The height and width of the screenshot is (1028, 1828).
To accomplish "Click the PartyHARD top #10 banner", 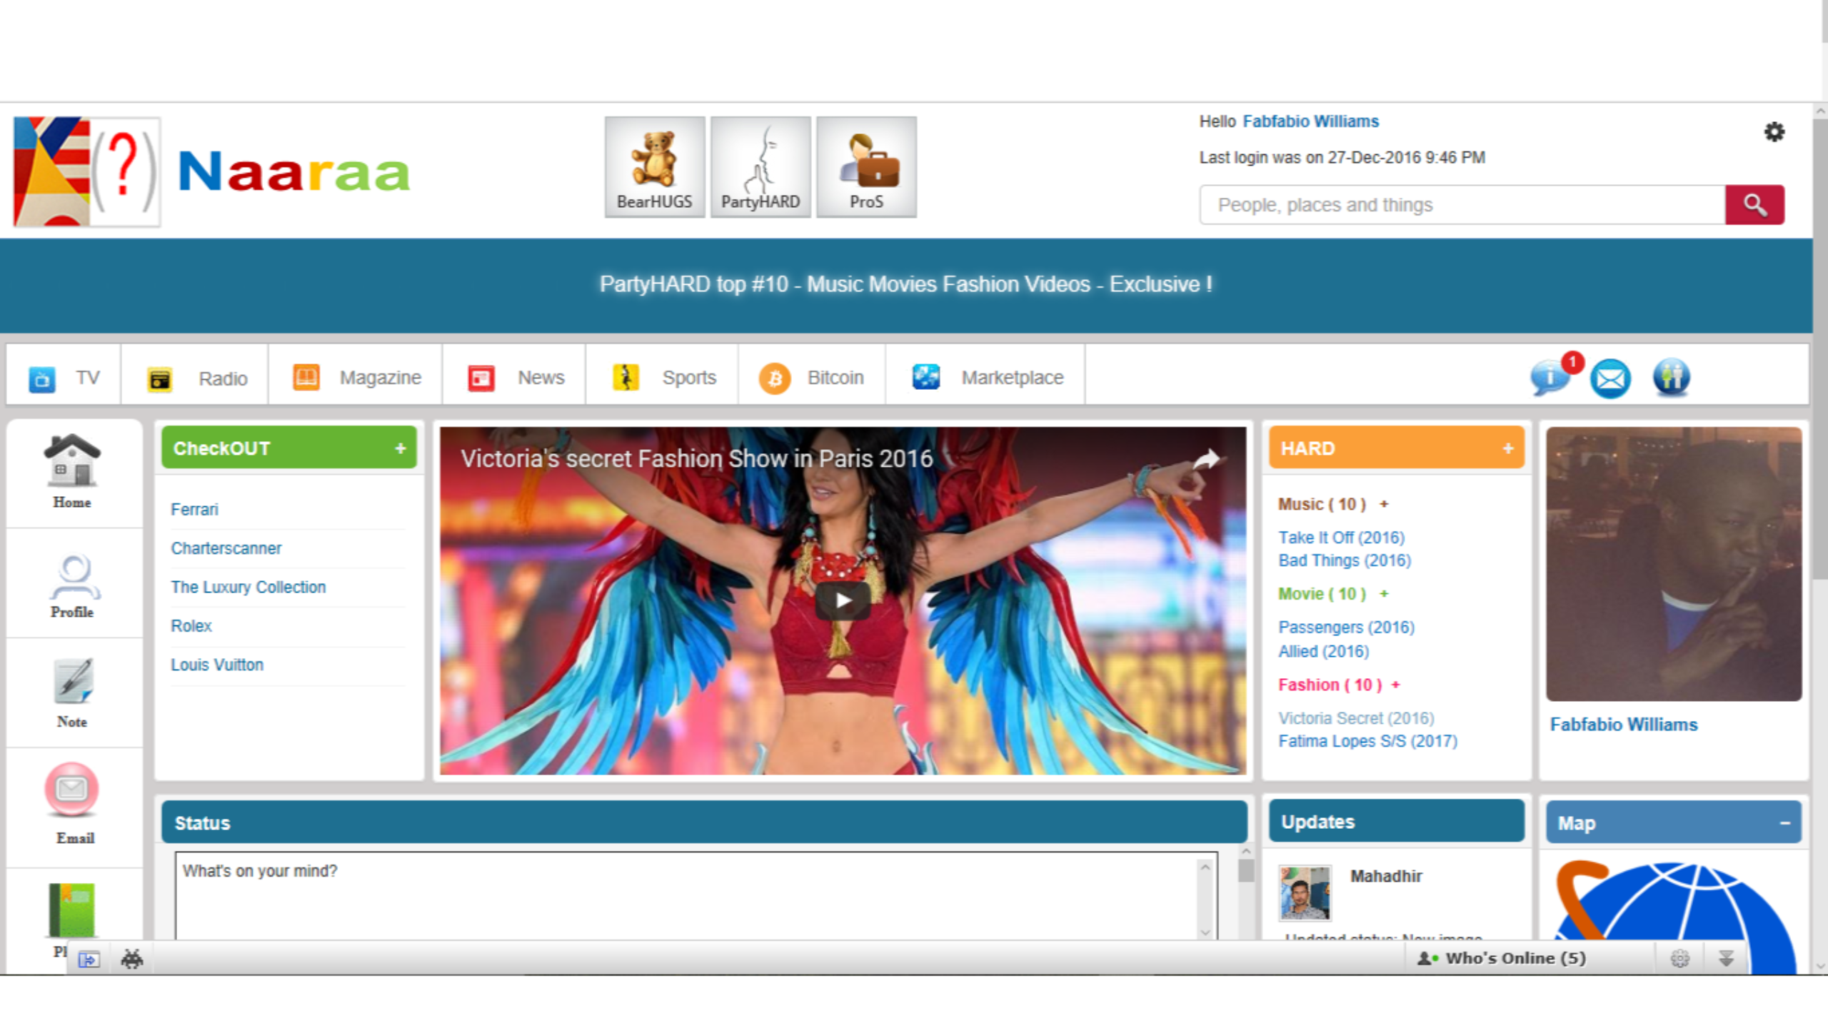I will click(906, 284).
